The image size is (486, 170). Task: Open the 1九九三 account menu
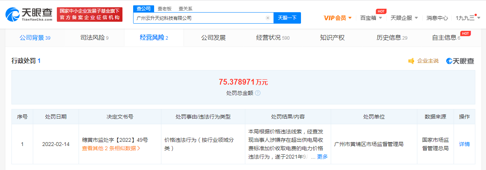467,18
